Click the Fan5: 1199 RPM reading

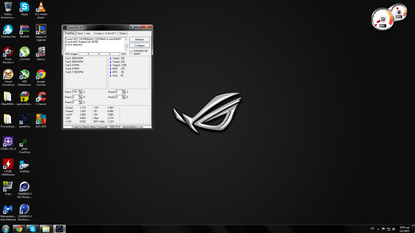74,72
